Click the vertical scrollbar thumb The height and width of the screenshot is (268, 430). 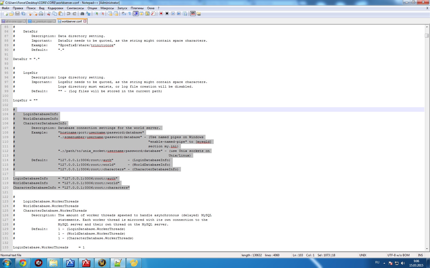point(427,35)
